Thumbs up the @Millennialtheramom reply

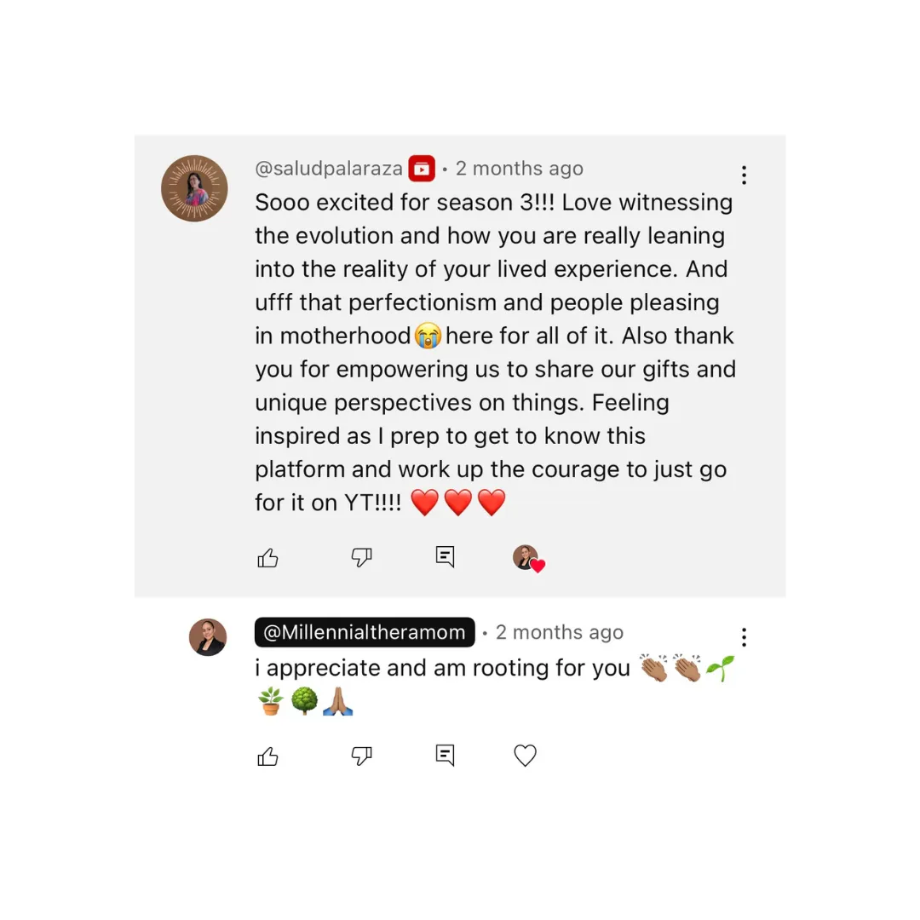(267, 756)
